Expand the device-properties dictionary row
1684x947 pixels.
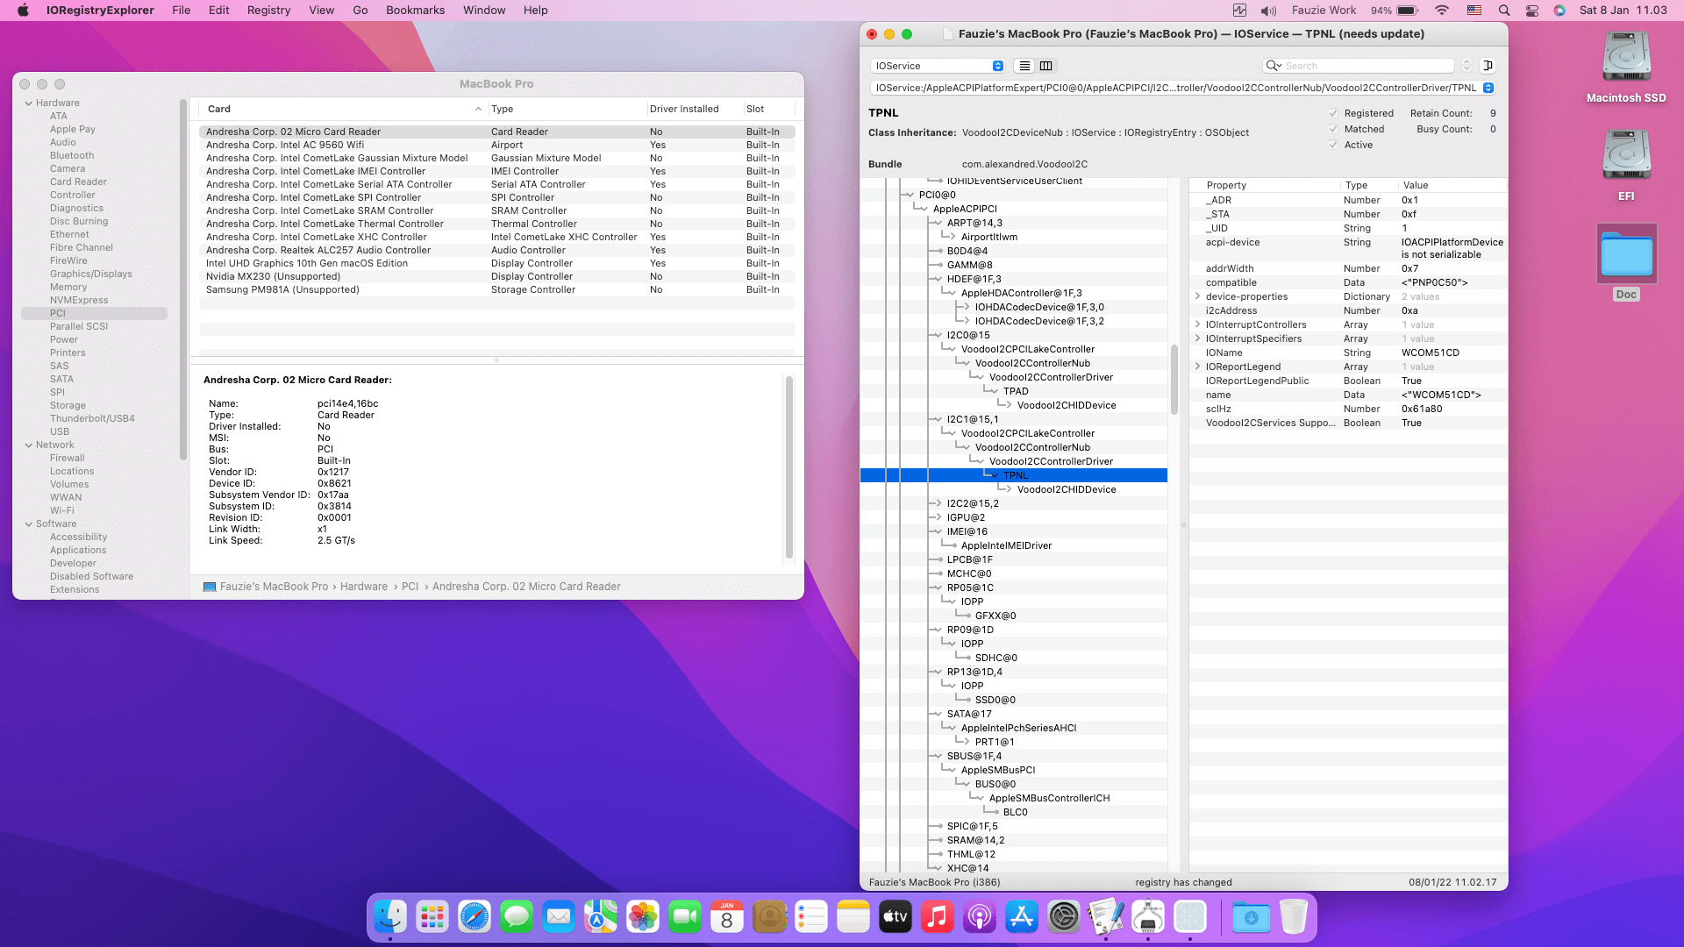(1197, 296)
